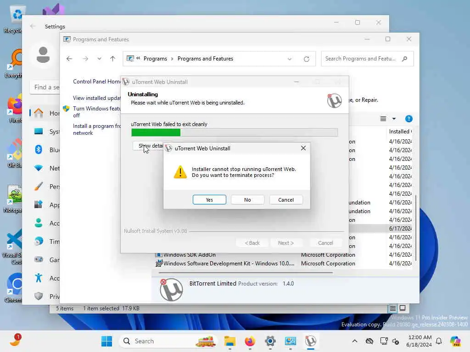Open Control Panel taskbar icon
The image size is (470, 352).
click(290, 341)
